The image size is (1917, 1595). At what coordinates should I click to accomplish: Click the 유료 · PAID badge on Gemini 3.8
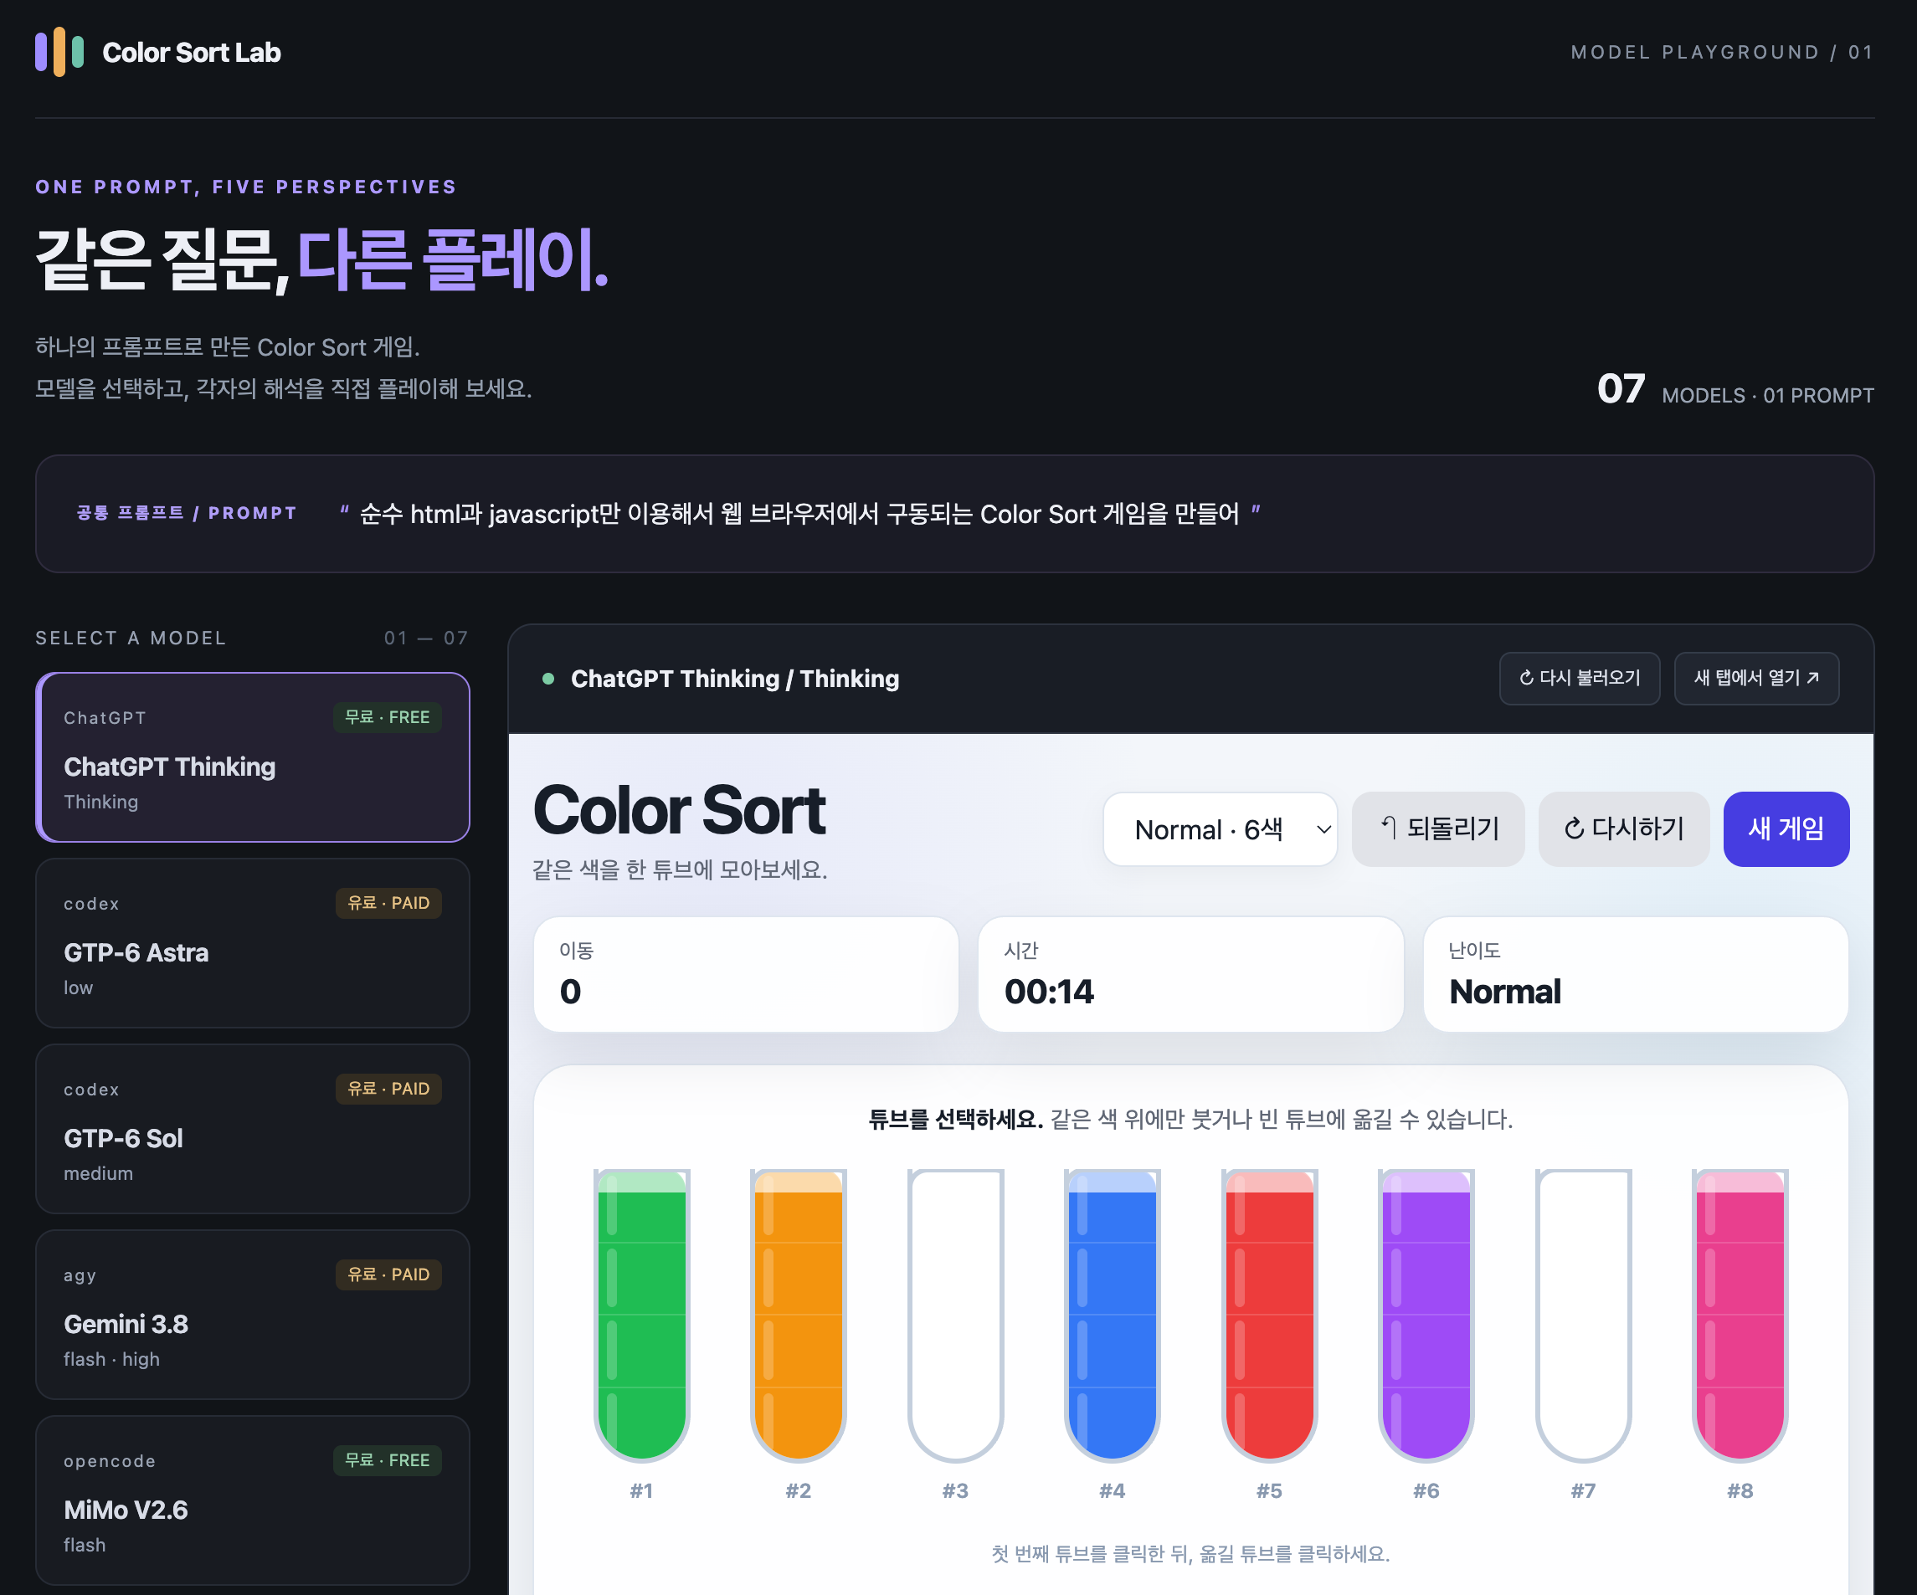(x=389, y=1274)
